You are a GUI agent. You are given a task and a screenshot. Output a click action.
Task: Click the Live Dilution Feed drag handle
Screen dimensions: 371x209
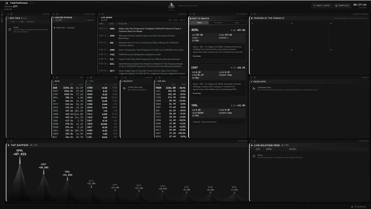251,141
